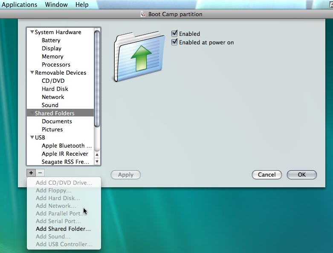Select Sound in the device list
The image size is (333, 253).
point(60,105)
